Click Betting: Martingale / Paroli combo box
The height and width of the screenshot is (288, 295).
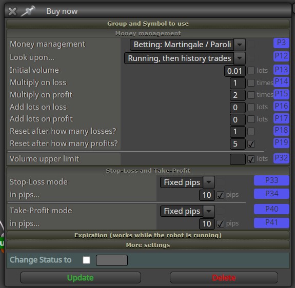[188, 45]
